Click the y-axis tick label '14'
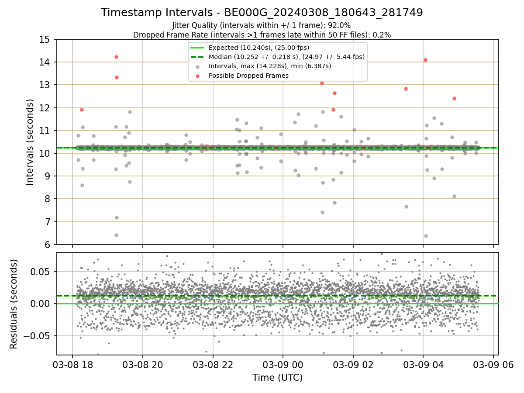Image resolution: width=524 pixels, height=393 pixels. [45, 62]
